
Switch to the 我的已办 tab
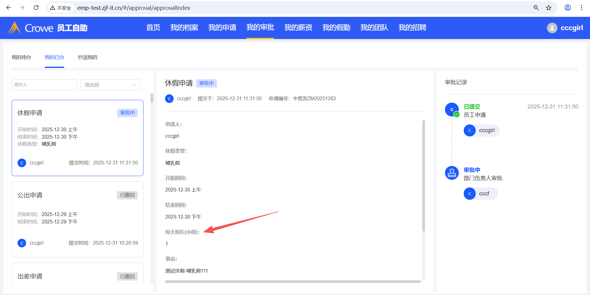[x=54, y=57]
